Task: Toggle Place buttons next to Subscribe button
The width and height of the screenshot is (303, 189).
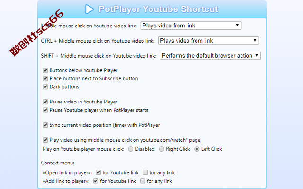Action: click(45, 79)
